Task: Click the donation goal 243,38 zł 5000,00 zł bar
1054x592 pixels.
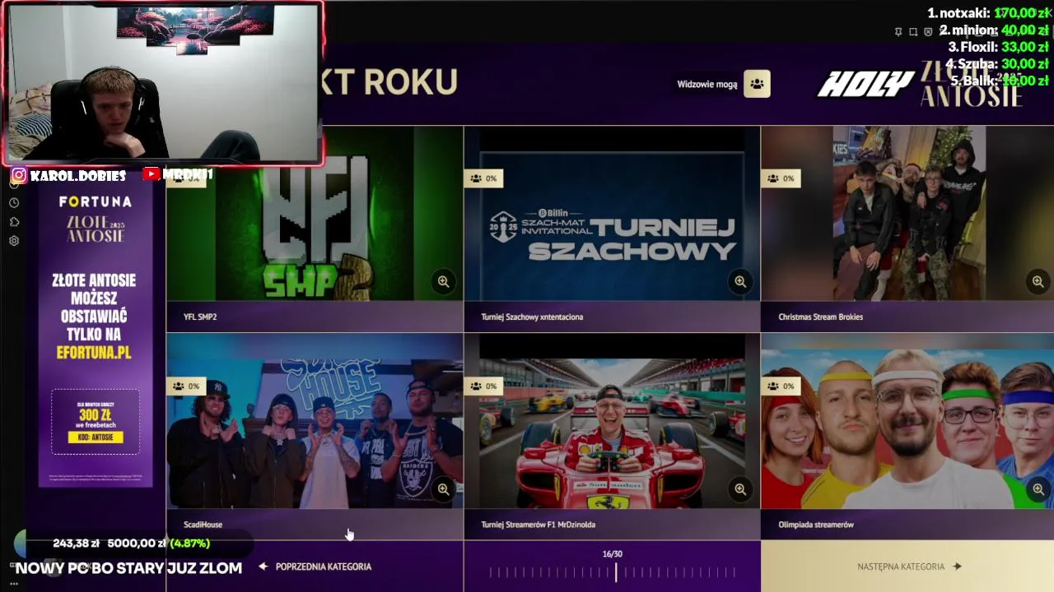Action: pyautogui.click(x=132, y=543)
